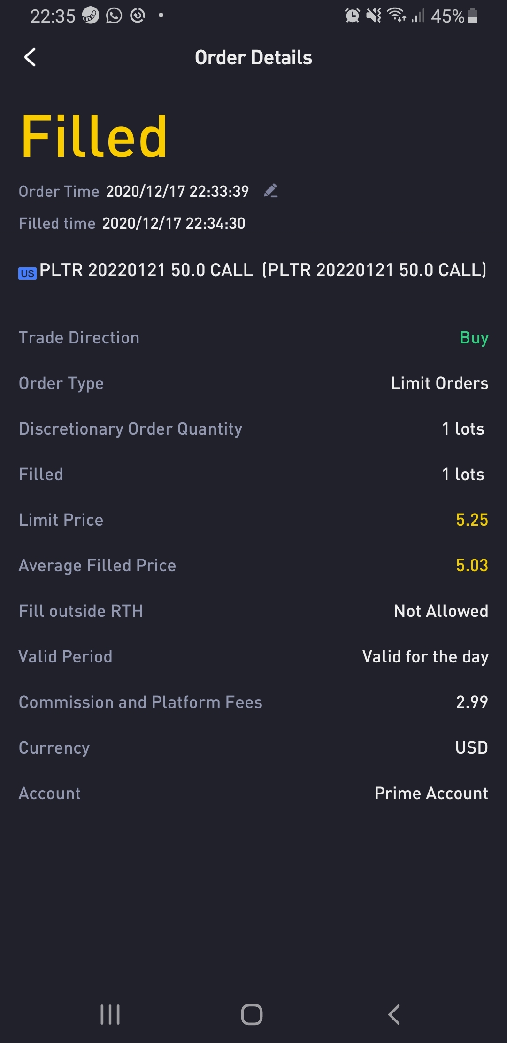Screen dimensions: 507x1043
Task: Tap the Android navigation back chevron
Action: (394, 1014)
